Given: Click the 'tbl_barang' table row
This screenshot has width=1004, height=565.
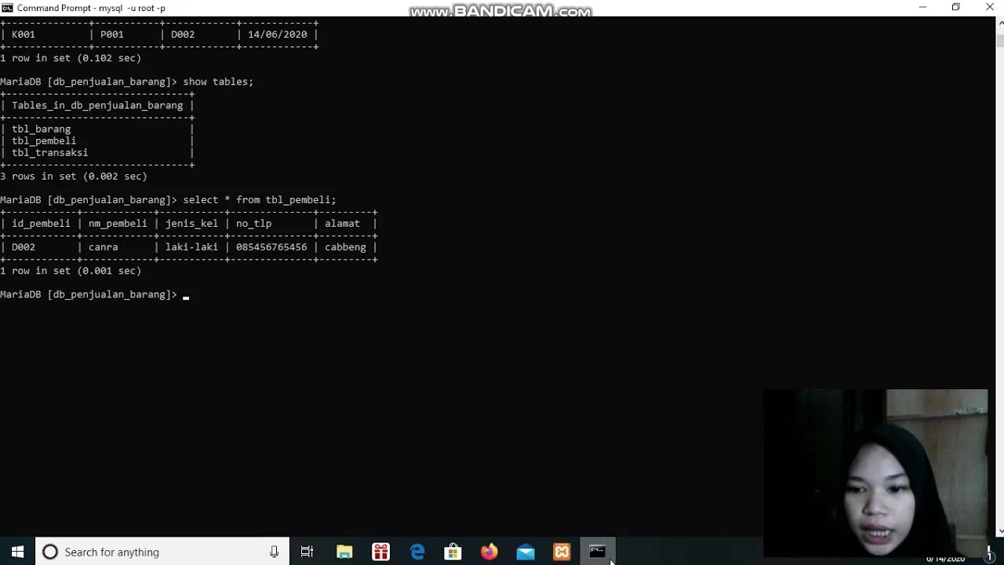Looking at the screenshot, I should click(42, 129).
